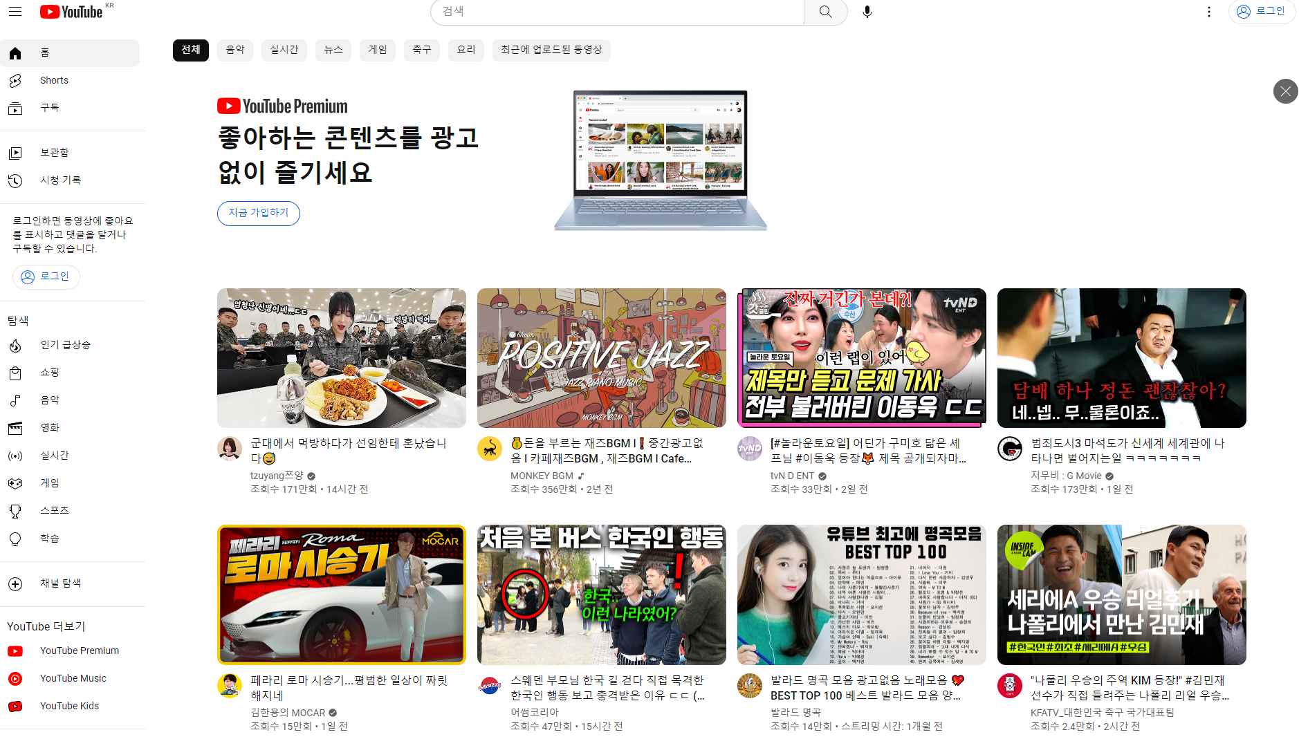This screenshot has width=1299, height=739.
Task: Click the YouTube logo
Action: point(72,12)
